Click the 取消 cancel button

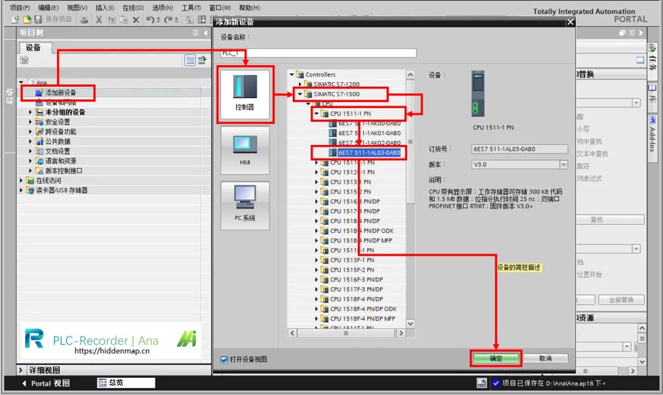point(546,359)
